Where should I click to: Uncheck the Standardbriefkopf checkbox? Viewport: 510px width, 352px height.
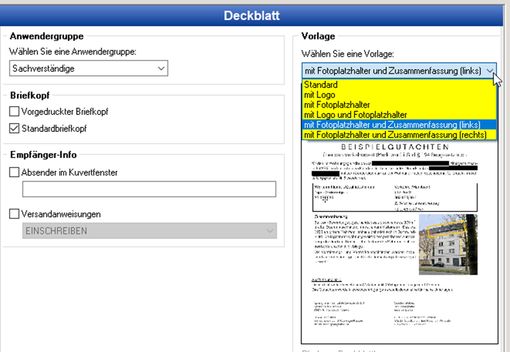click(x=15, y=129)
